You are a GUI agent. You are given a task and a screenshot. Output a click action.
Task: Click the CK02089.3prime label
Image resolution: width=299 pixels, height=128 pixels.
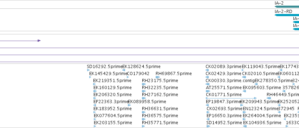click(x=223, y=67)
